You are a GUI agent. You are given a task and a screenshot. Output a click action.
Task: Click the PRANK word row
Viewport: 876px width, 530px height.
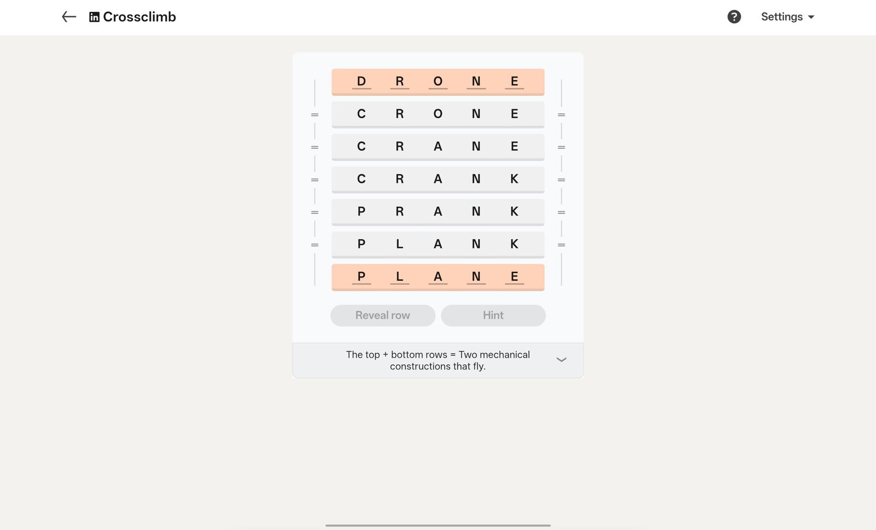point(437,211)
